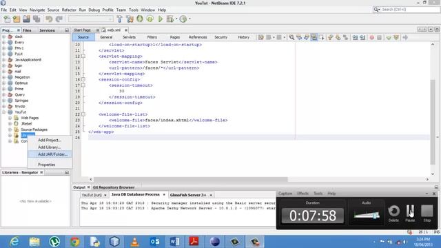Switch to the History view tab
The image size is (441, 248).
243,37
